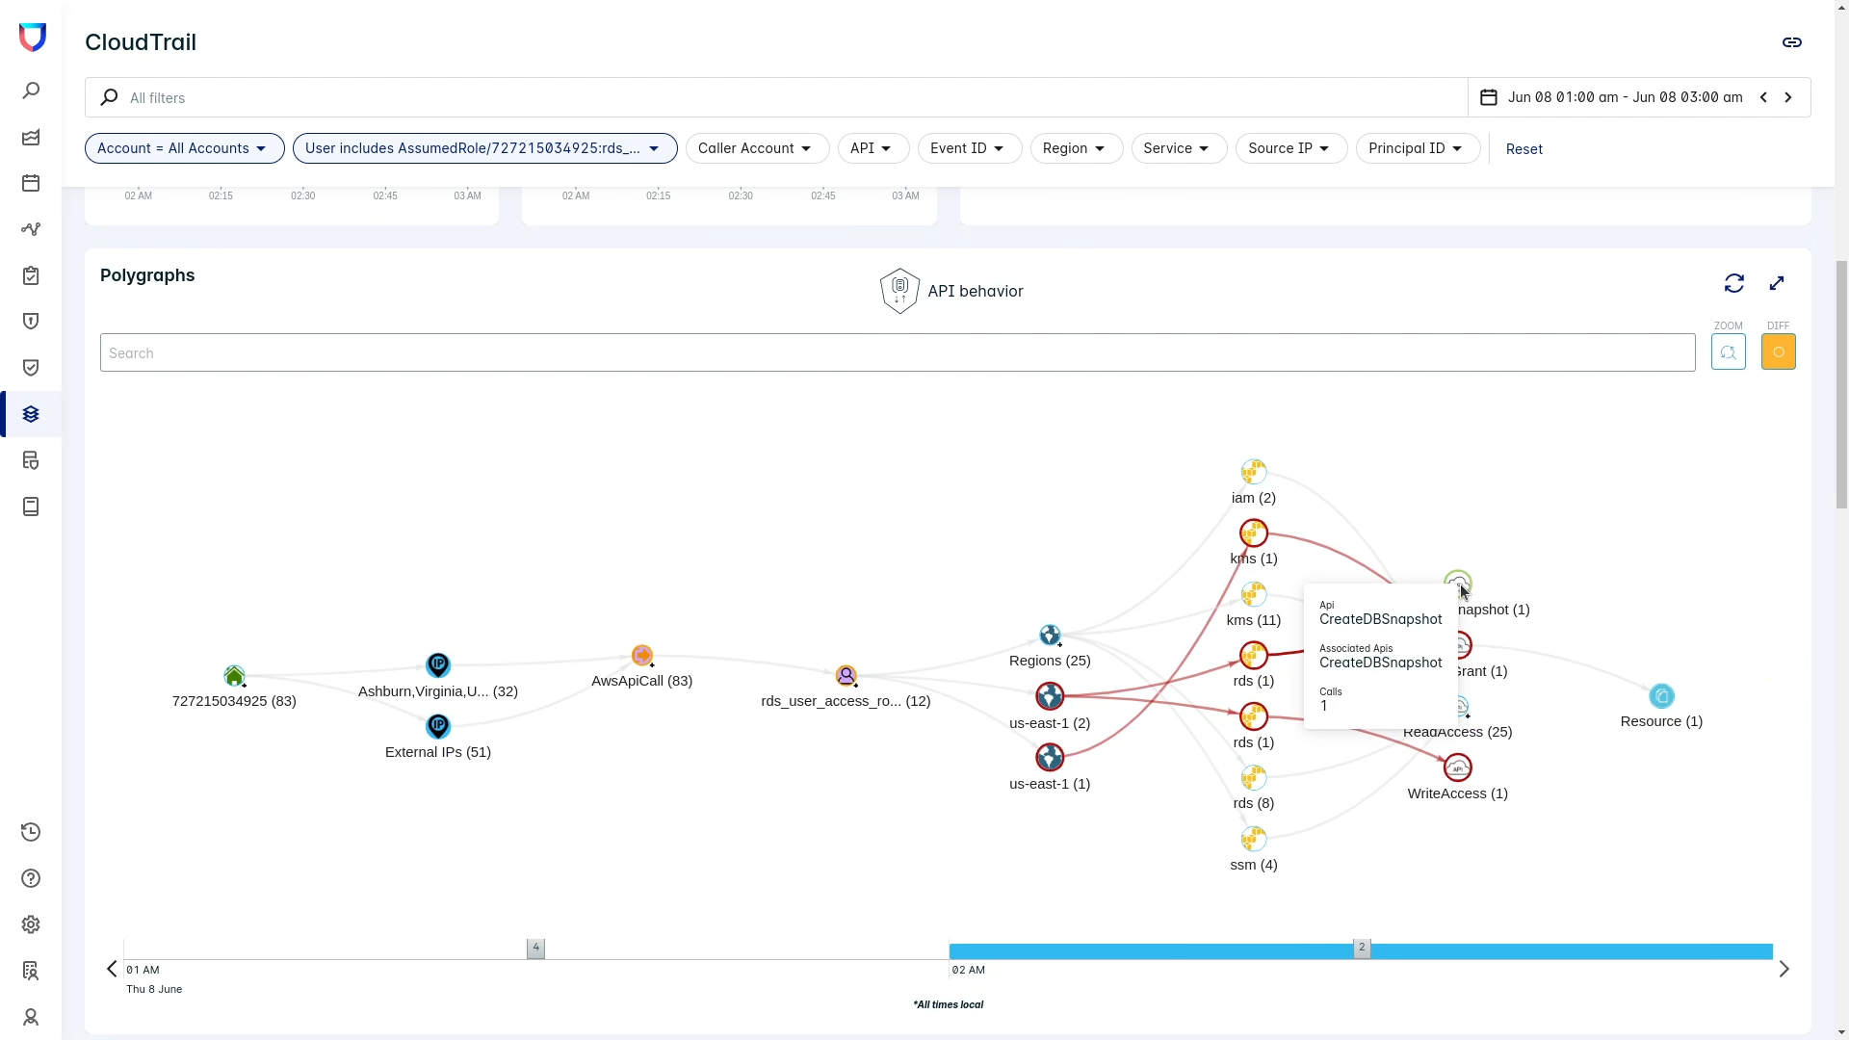The height and width of the screenshot is (1040, 1849).
Task: Toggle the ZOOM button
Action: tap(1728, 352)
